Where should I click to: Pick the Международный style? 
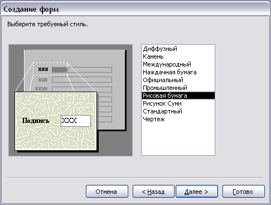[x=178, y=64]
